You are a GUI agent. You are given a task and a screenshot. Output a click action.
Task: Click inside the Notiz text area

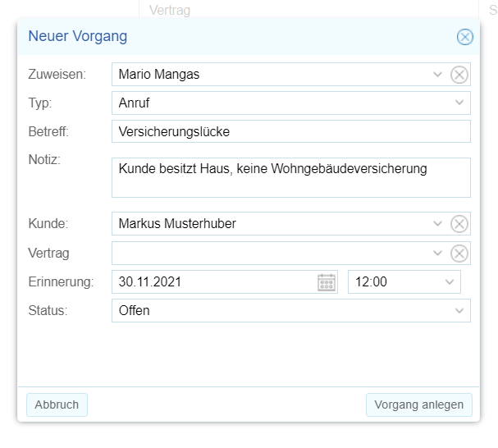click(x=290, y=177)
